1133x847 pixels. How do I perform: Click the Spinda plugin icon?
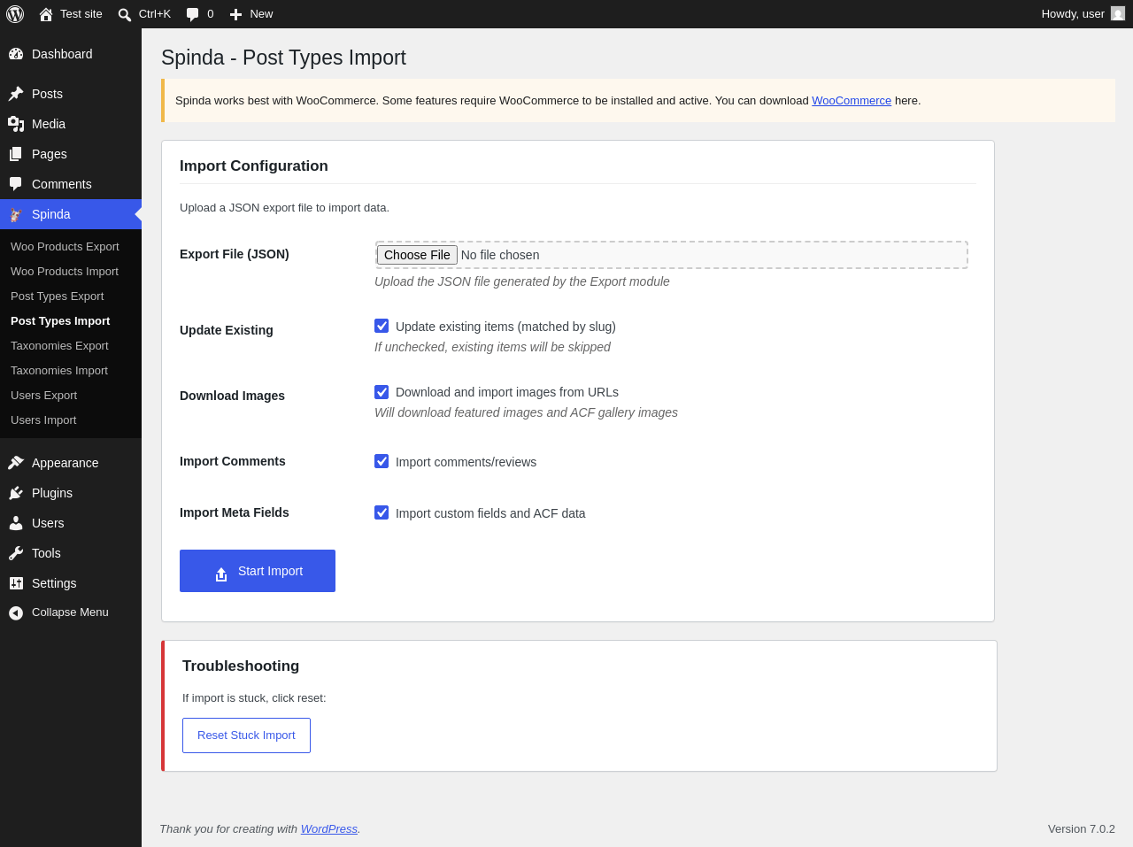[16, 214]
